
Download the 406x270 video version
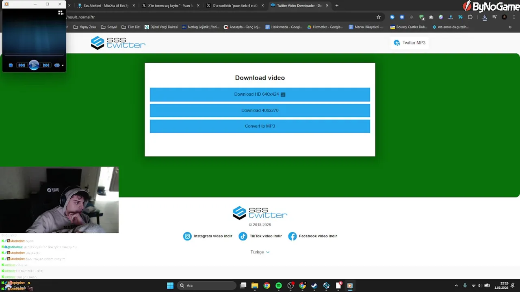[260, 110]
